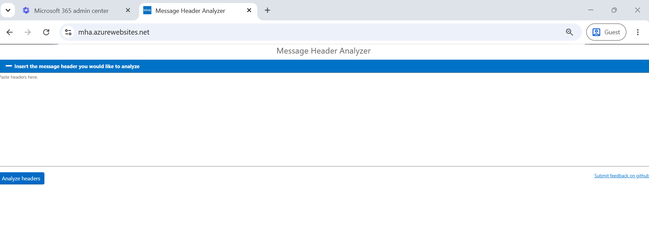649x238 pixels.
Task: Restore down the browser window
Action: [614, 10]
